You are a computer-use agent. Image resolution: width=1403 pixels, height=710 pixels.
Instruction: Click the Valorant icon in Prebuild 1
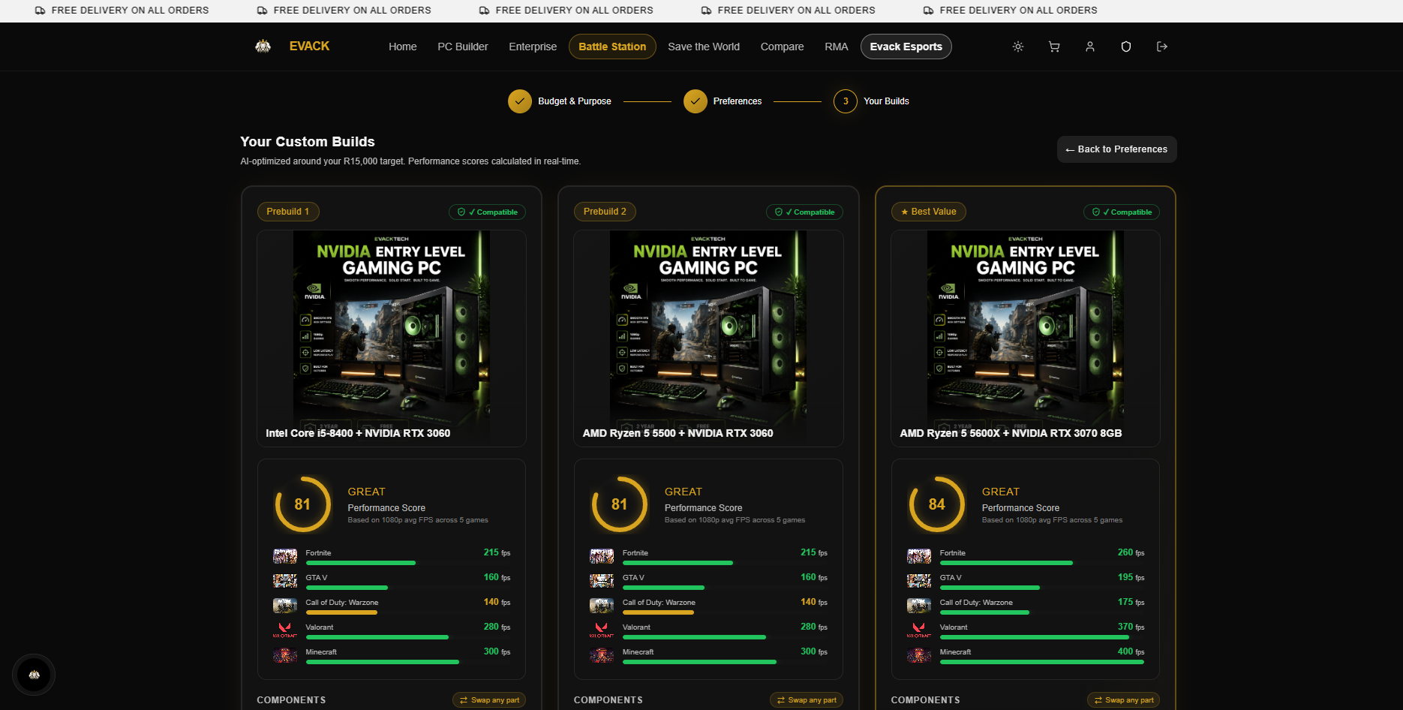coord(285,630)
